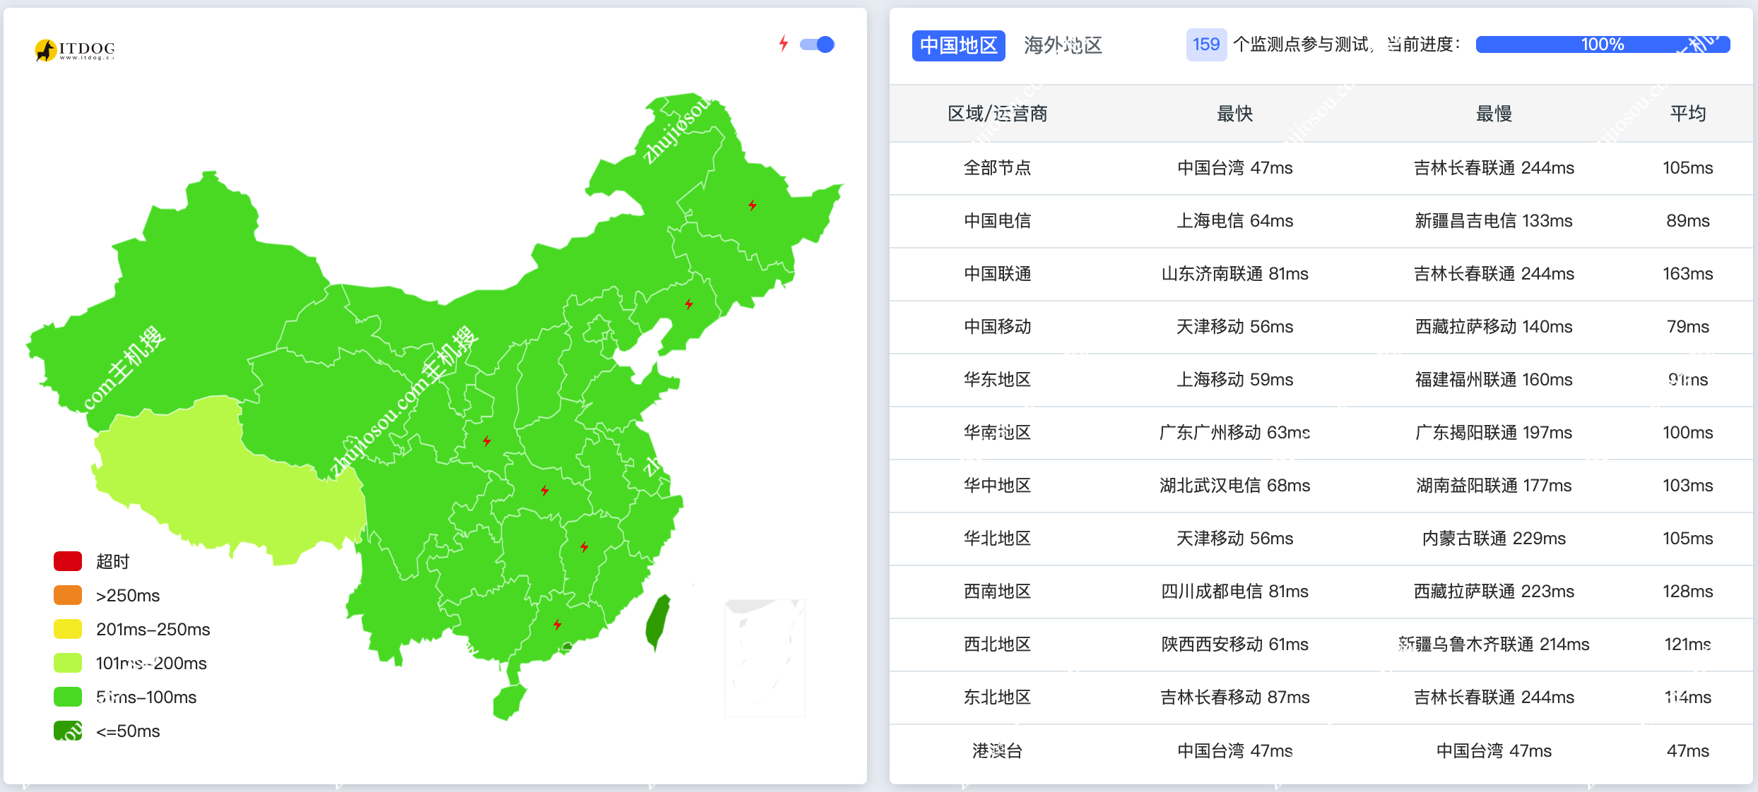
Task: Click lightning marker in Liaoning province
Action: point(689,304)
